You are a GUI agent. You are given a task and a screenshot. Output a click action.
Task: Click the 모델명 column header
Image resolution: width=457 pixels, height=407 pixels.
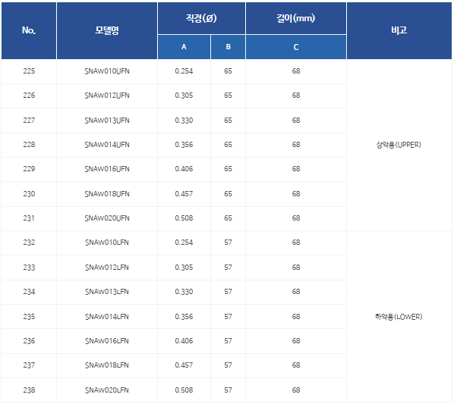click(107, 31)
